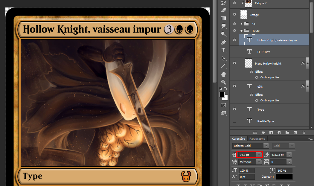Open the Couleur text color swatch

284,177
